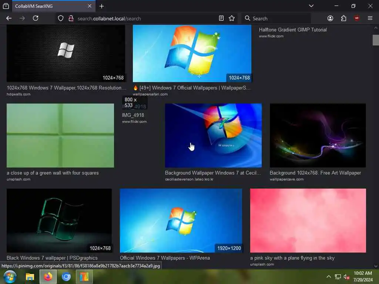
Task: Click unsplash.com under the green wall image
Action: [19, 179]
